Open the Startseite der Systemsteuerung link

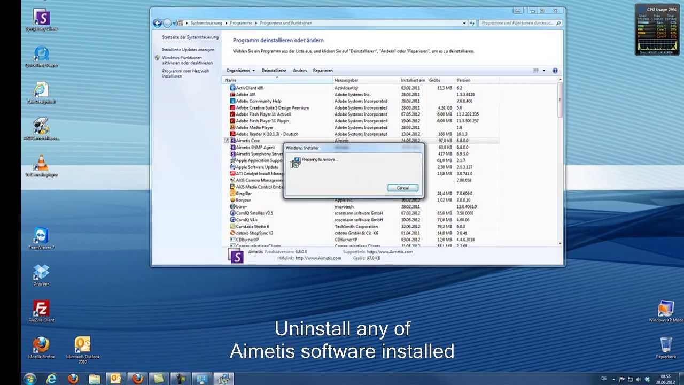point(190,37)
